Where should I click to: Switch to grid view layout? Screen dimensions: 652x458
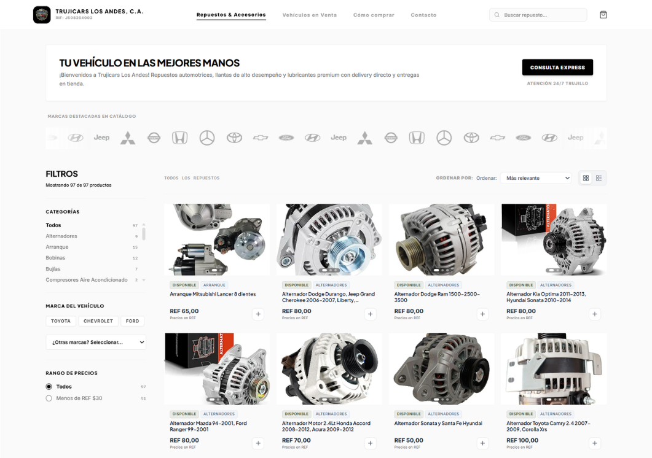586,178
